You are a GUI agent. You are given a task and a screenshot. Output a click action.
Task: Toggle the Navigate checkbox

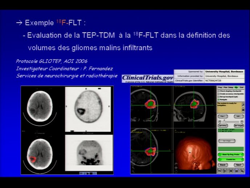coord(219,100)
